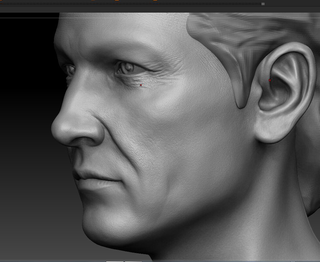
Task: Click the red symmetry marker on the ear
Action: click(270, 80)
